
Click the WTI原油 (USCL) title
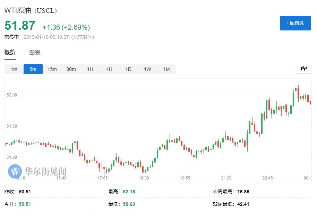point(31,11)
